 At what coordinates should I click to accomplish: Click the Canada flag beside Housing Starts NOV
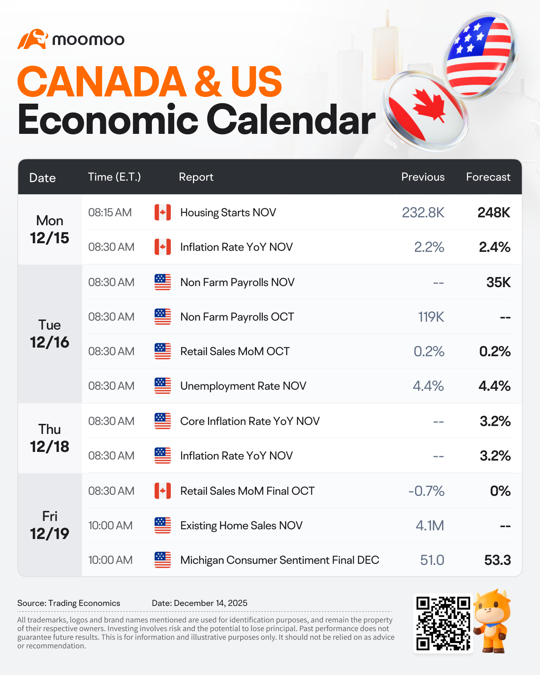163,212
